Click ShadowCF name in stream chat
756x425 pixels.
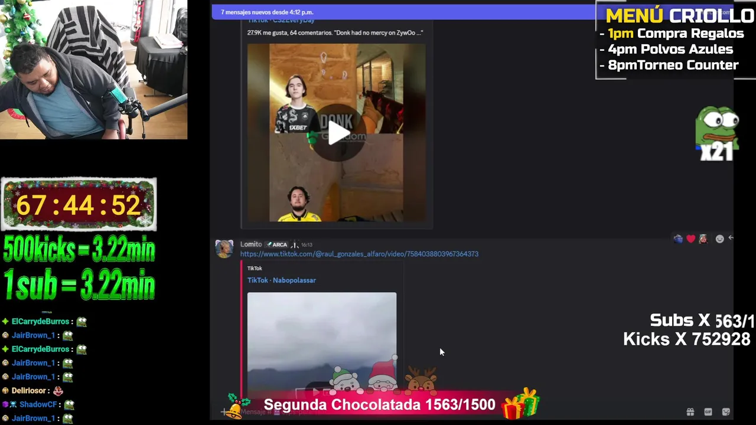click(x=38, y=404)
